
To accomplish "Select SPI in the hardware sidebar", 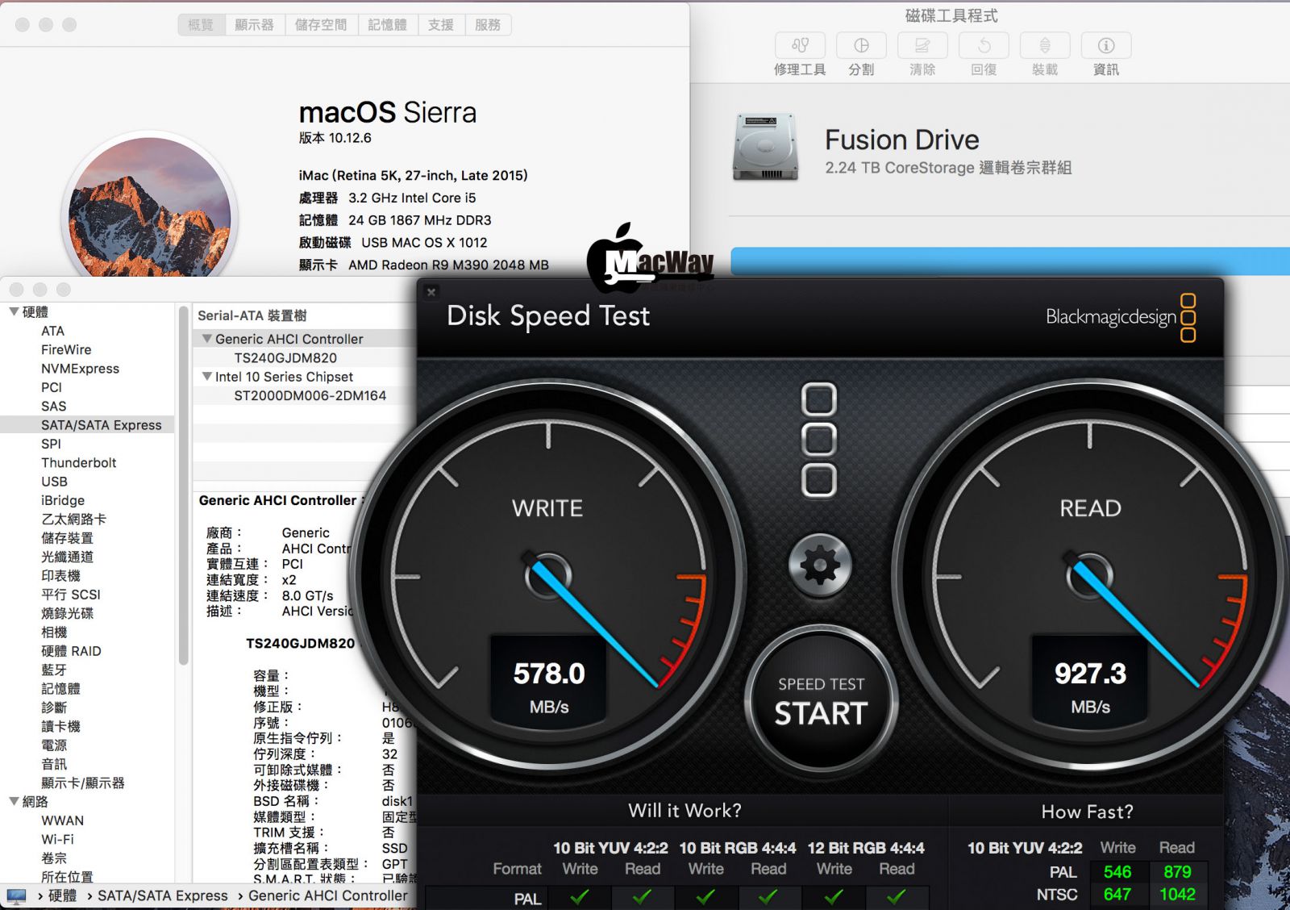I will tap(51, 444).
